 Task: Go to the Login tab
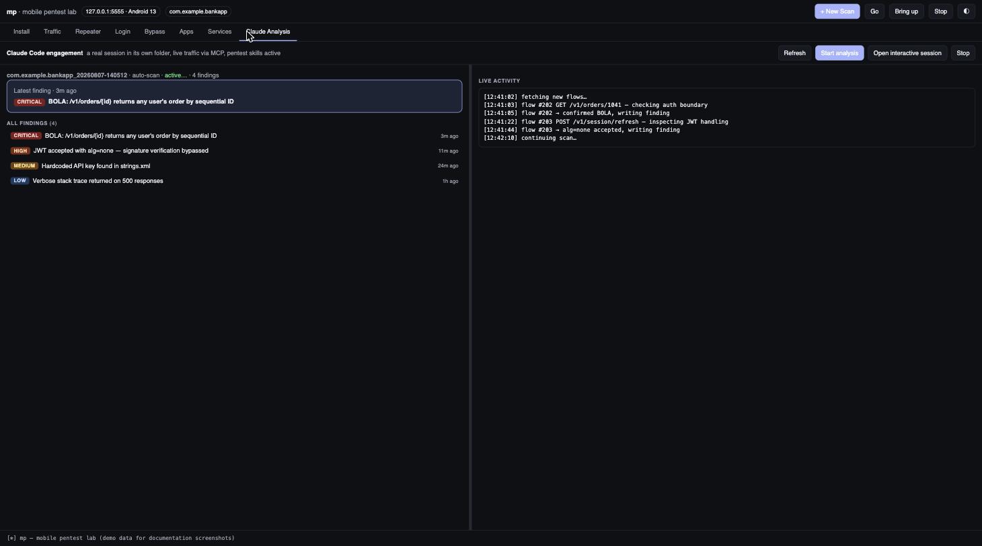coord(122,32)
